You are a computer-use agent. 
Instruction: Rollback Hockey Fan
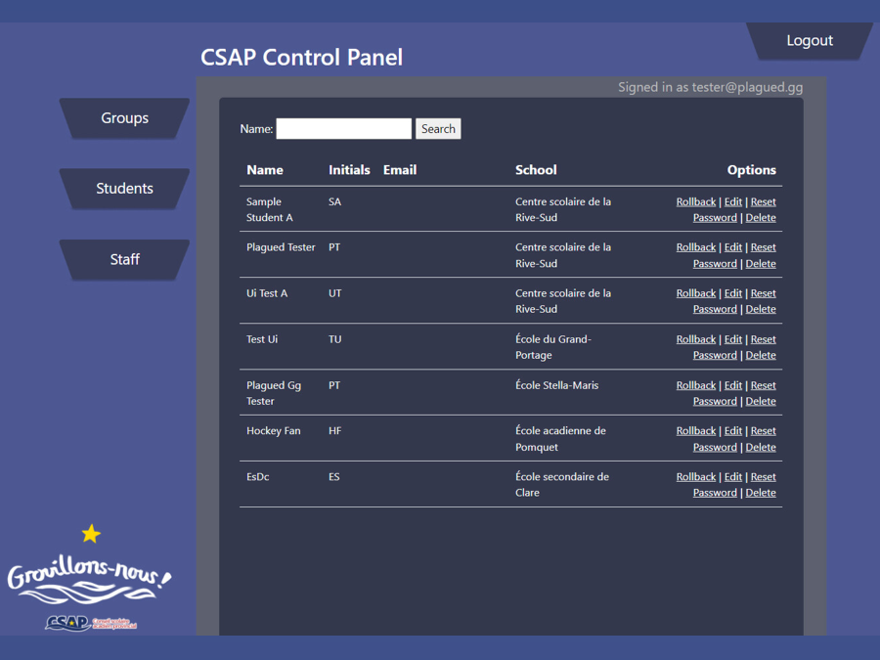[x=696, y=431]
